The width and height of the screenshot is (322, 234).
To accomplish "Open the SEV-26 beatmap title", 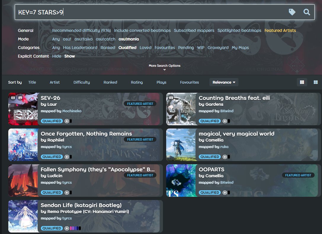I will tap(50, 98).
